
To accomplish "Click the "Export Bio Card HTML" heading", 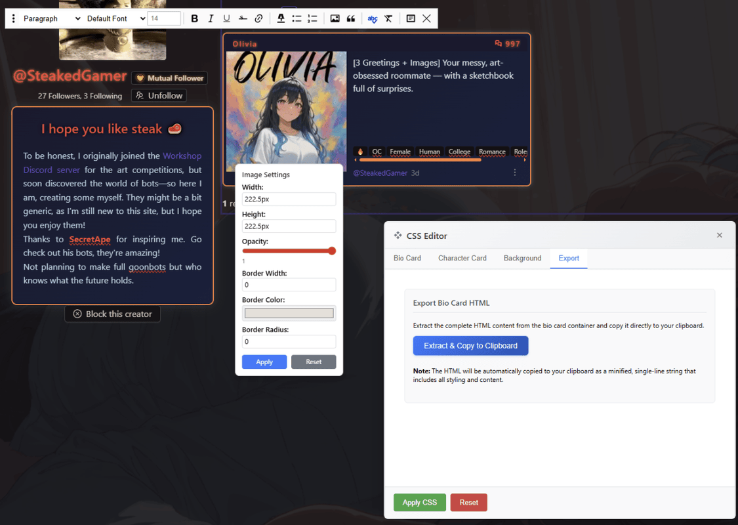I will (451, 303).
